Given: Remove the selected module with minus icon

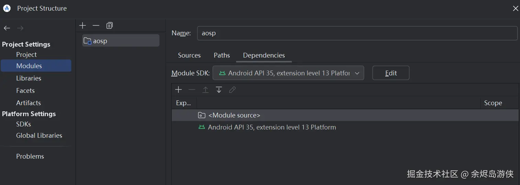Looking at the screenshot, I should pyautogui.click(x=96, y=26).
